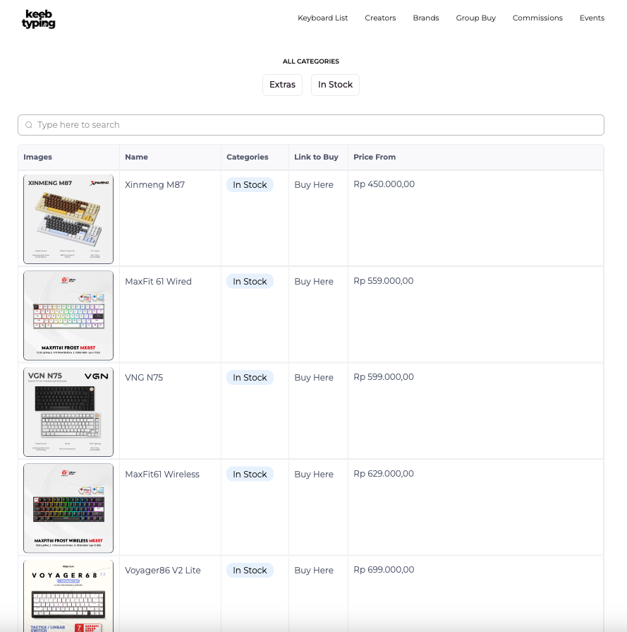Click In Stock tag for MaxFit61 Wireless
The height and width of the screenshot is (632, 627).
click(x=250, y=474)
